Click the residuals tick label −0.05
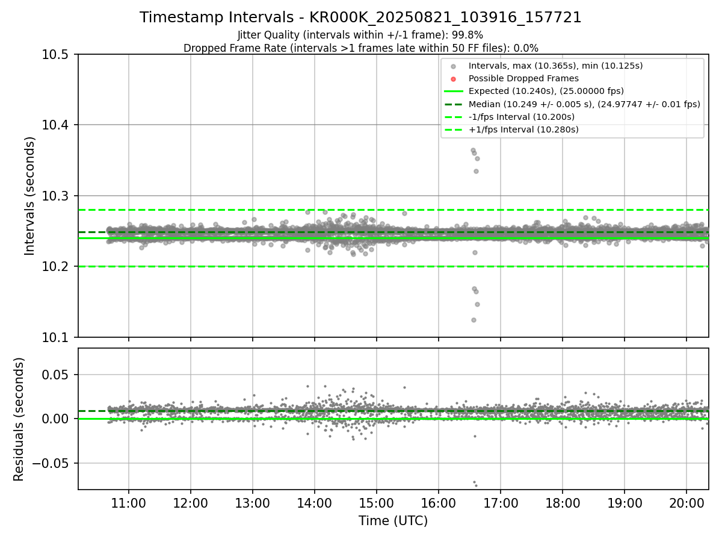 tap(52, 463)
